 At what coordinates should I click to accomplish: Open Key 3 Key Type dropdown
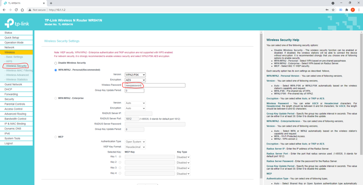click(183, 168)
